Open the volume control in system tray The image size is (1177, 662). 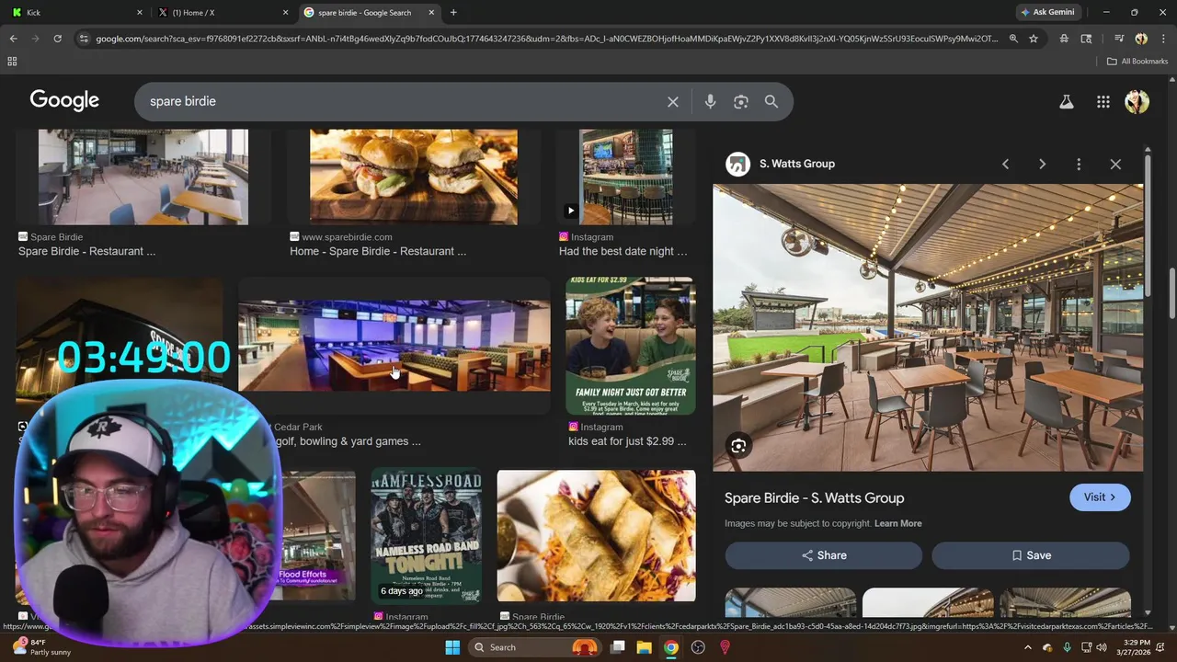pos(1102,647)
